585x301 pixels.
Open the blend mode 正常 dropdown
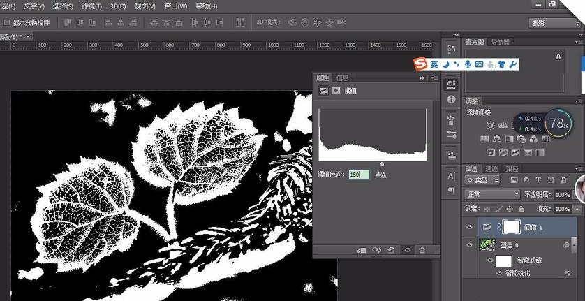tap(493, 194)
